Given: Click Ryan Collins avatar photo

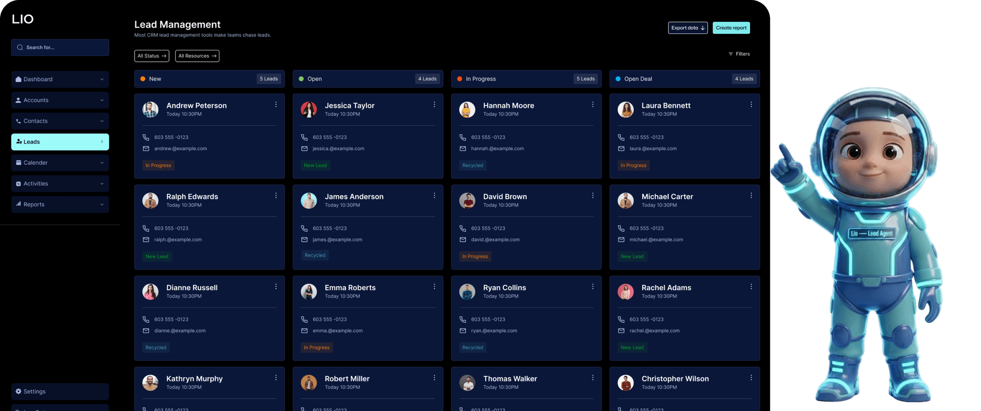Looking at the screenshot, I should (468, 291).
